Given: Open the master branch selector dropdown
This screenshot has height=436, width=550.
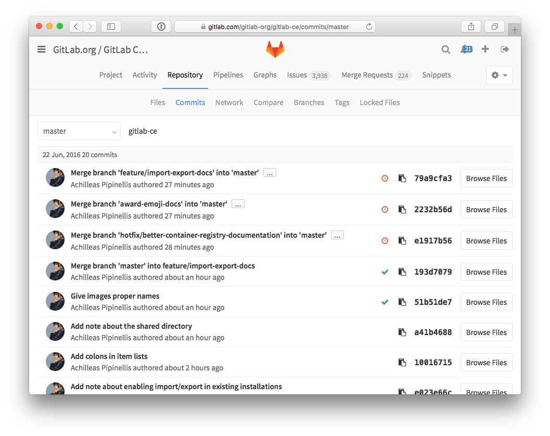Looking at the screenshot, I should 79,131.
